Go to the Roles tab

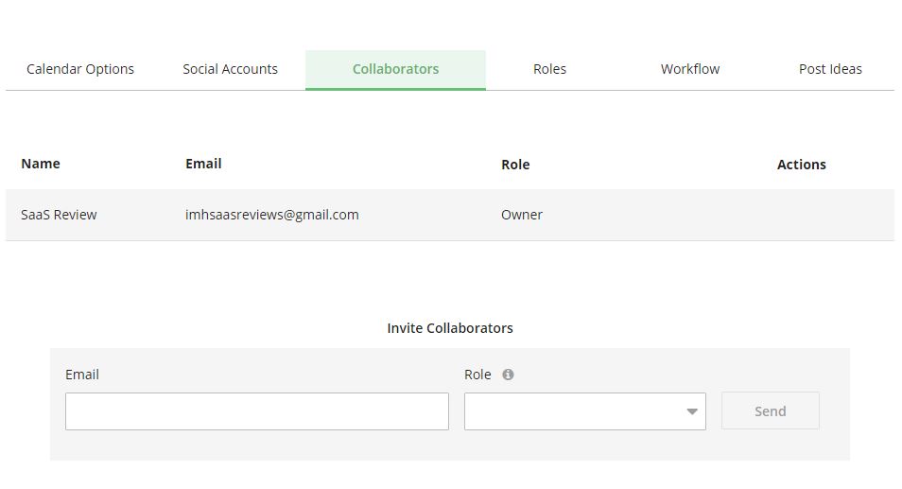click(549, 69)
